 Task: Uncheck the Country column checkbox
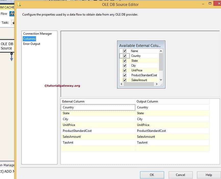pos(124,56)
